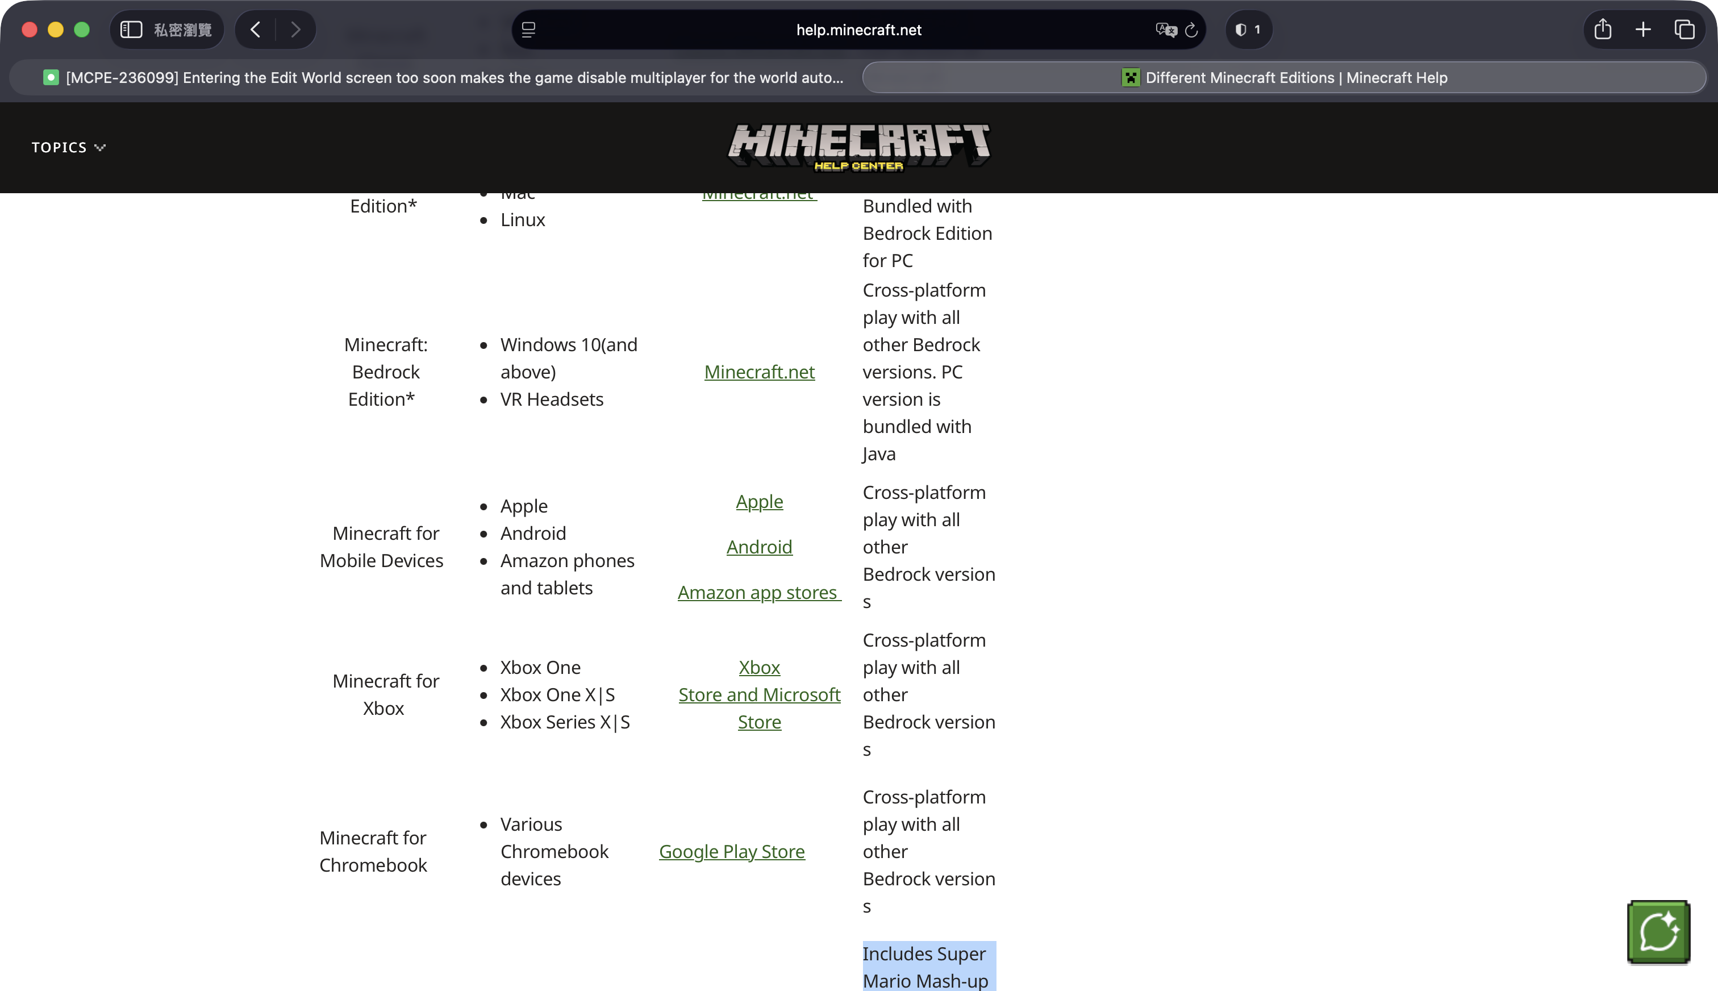Open the Google Play Store link
The height and width of the screenshot is (991, 1718).
click(731, 851)
